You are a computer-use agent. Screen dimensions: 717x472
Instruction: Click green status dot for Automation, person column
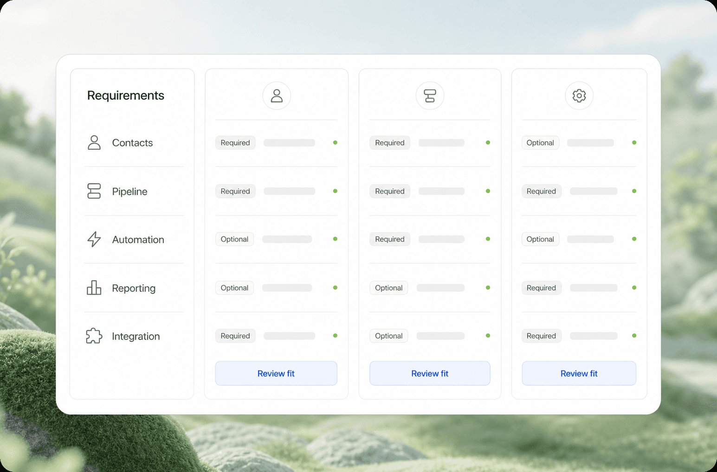335,239
